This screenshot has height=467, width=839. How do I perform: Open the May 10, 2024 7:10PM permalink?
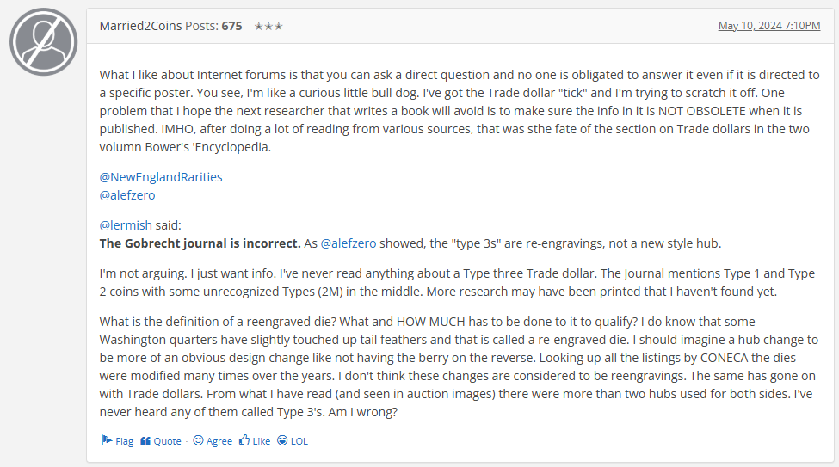[769, 26]
